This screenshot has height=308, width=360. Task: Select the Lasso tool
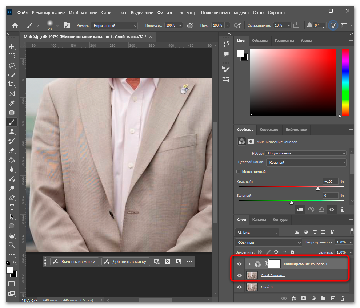(12, 66)
